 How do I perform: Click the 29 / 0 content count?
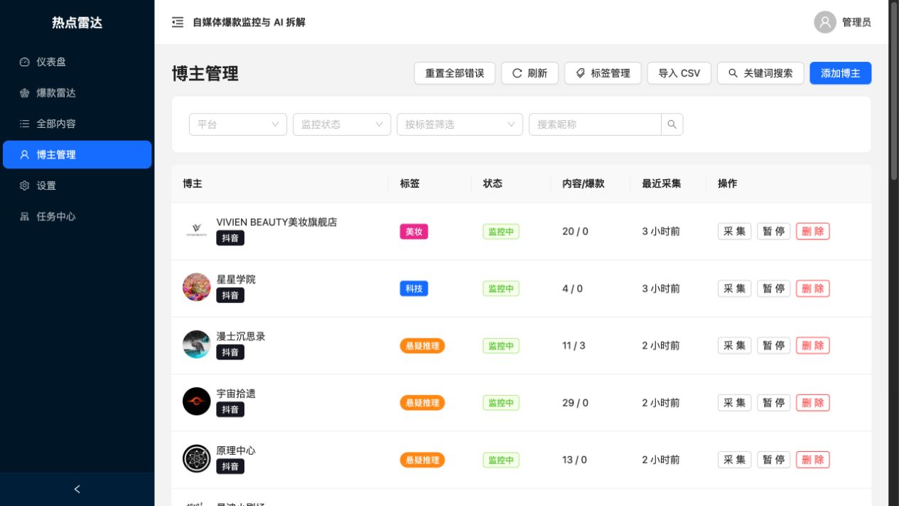[576, 403]
